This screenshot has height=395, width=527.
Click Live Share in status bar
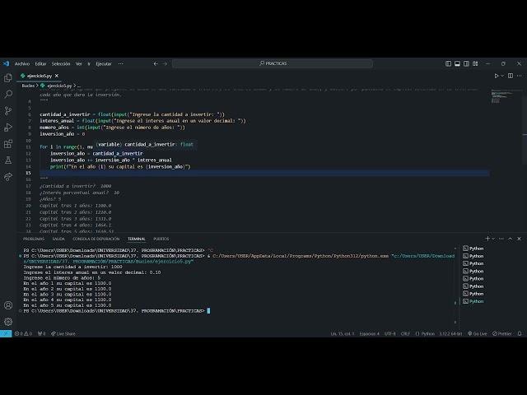coord(63,333)
